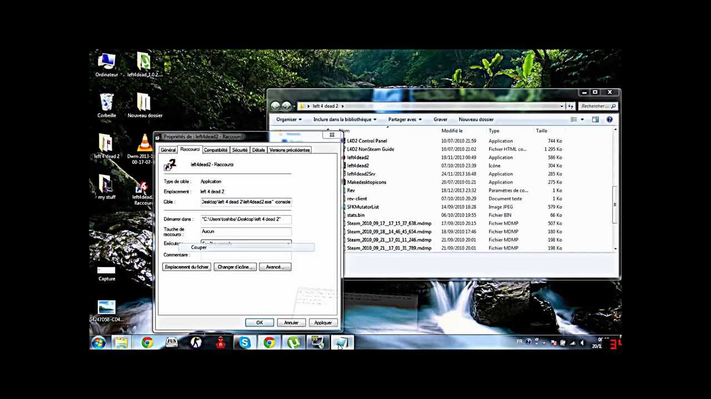Click Nouveau dossier in Explorer toolbar
The image size is (711, 399).
[x=476, y=119]
